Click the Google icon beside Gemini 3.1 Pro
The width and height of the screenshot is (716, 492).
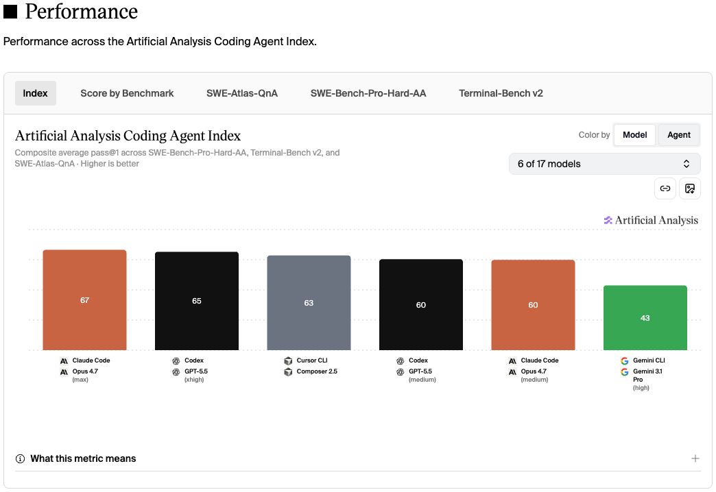pos(624,372)
